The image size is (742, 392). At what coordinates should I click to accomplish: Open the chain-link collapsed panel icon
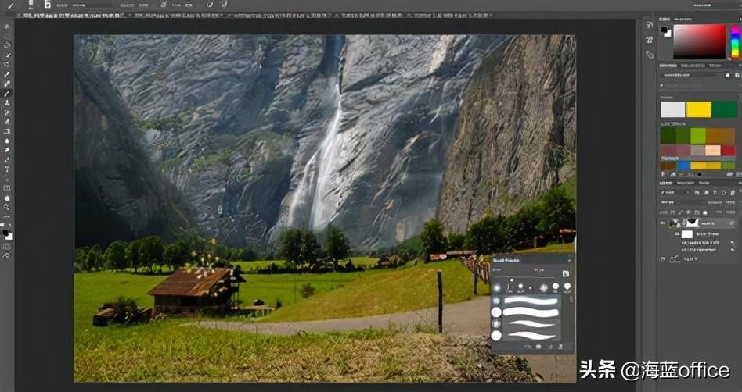coord(650,55)
